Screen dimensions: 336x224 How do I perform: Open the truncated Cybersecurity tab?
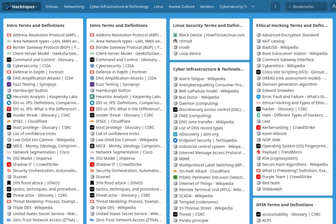click(233, 7)
